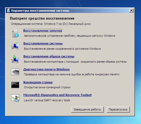Click the memory chip diagnostics icon

pos(15,72)
